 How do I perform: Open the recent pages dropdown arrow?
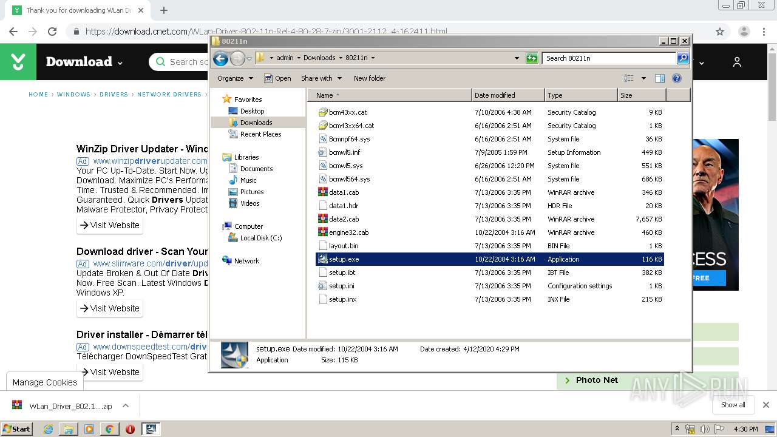pos(249,59)
